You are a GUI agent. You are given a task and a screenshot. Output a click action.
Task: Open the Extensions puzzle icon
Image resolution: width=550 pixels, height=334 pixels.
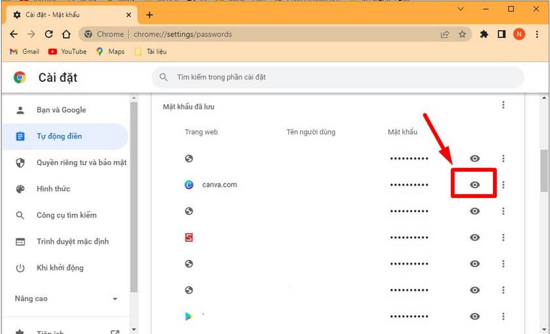(485, 34)
